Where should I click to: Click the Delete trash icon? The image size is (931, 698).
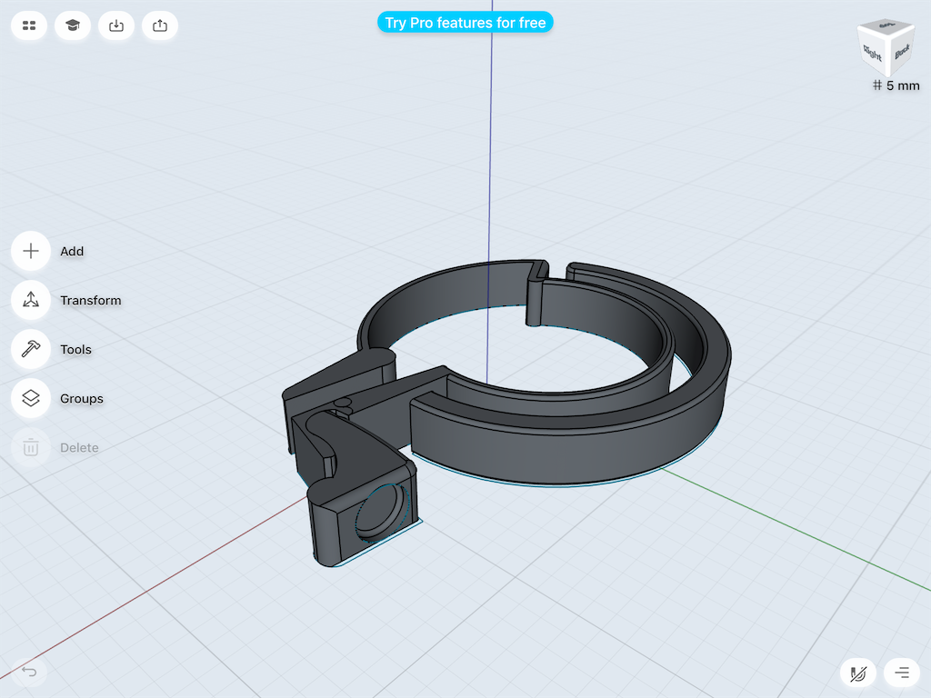click(31, 447)
